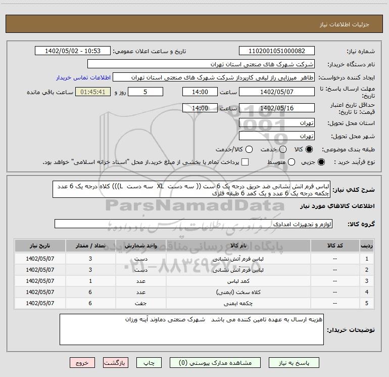The height and width of the screenshot is (377, 389).
Task: Click the خروج exit button
Action: point(82,363)
